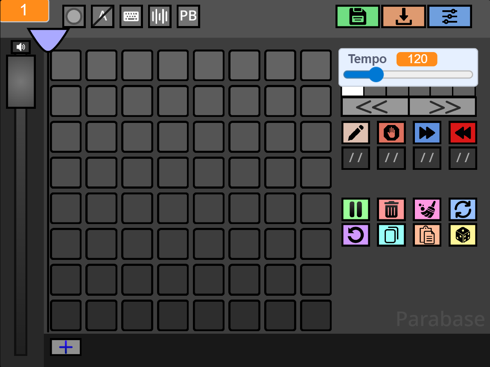The width and height of the screenshot is (490, 367).
Task: Click the blue loop refresh icon
Action: (x=463, y=209)
